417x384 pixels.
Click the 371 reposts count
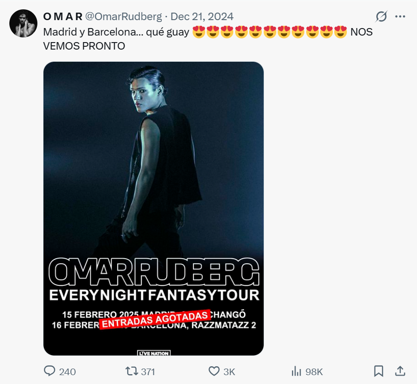pos(148,372)
